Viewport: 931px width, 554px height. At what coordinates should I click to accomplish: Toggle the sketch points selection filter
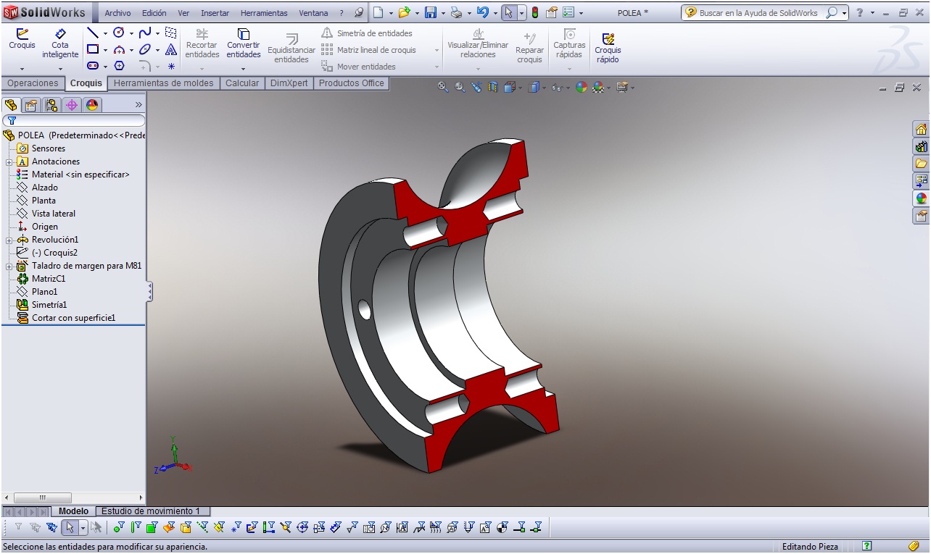click(x=236, y=527)
